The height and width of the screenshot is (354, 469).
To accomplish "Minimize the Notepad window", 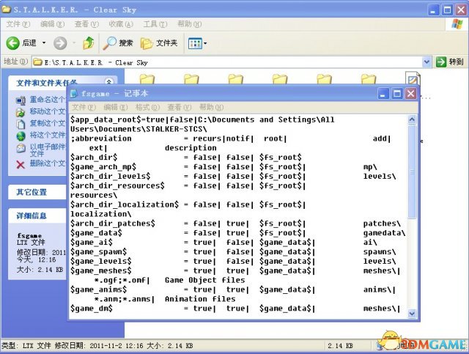I will click(x=383, y=94).
